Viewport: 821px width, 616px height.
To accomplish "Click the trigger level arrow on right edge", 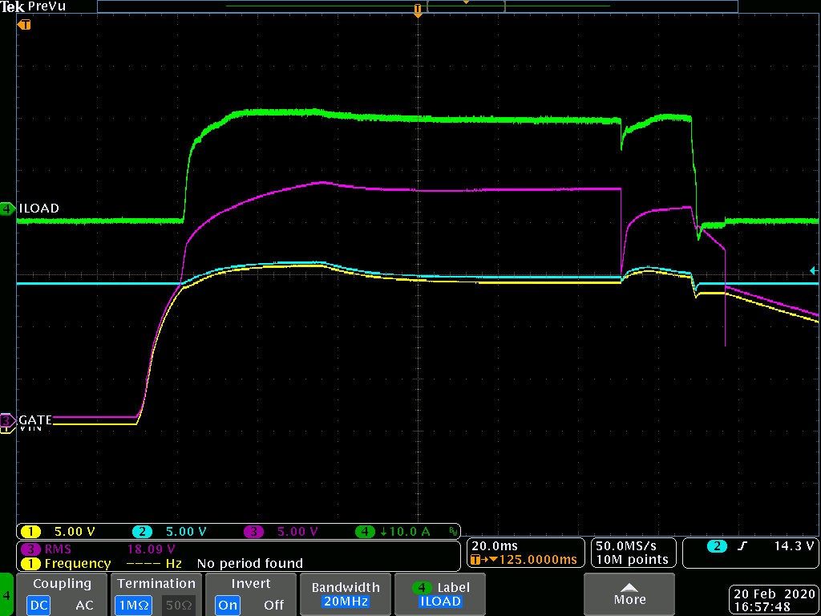I will (x=813, y=270).
